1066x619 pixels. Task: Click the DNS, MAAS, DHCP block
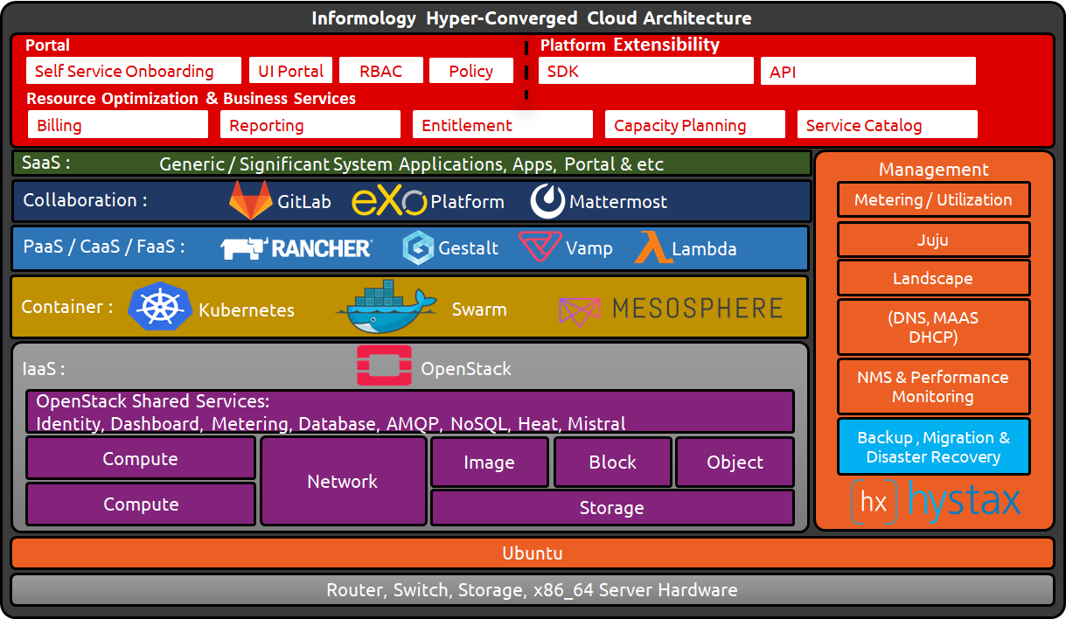point(933,327)
